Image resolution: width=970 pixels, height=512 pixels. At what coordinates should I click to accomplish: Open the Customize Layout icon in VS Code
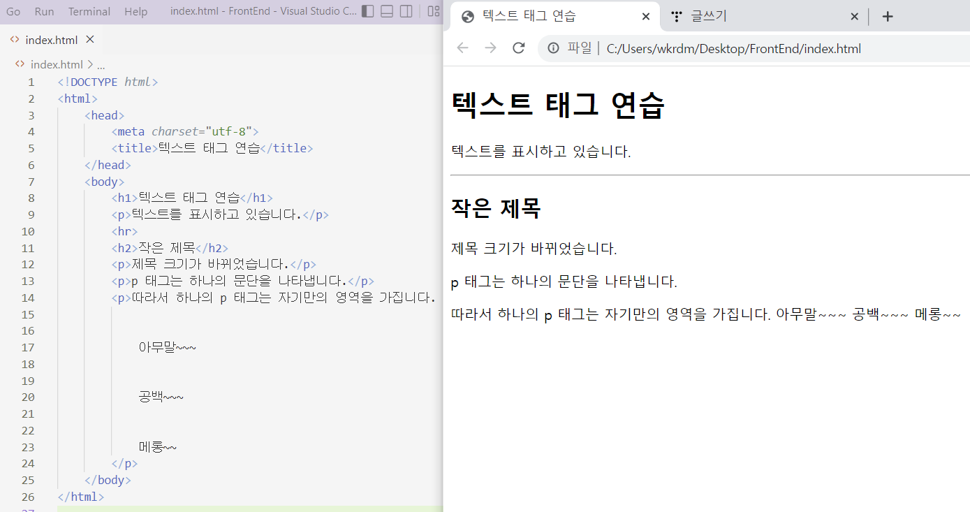click(434, 11)
